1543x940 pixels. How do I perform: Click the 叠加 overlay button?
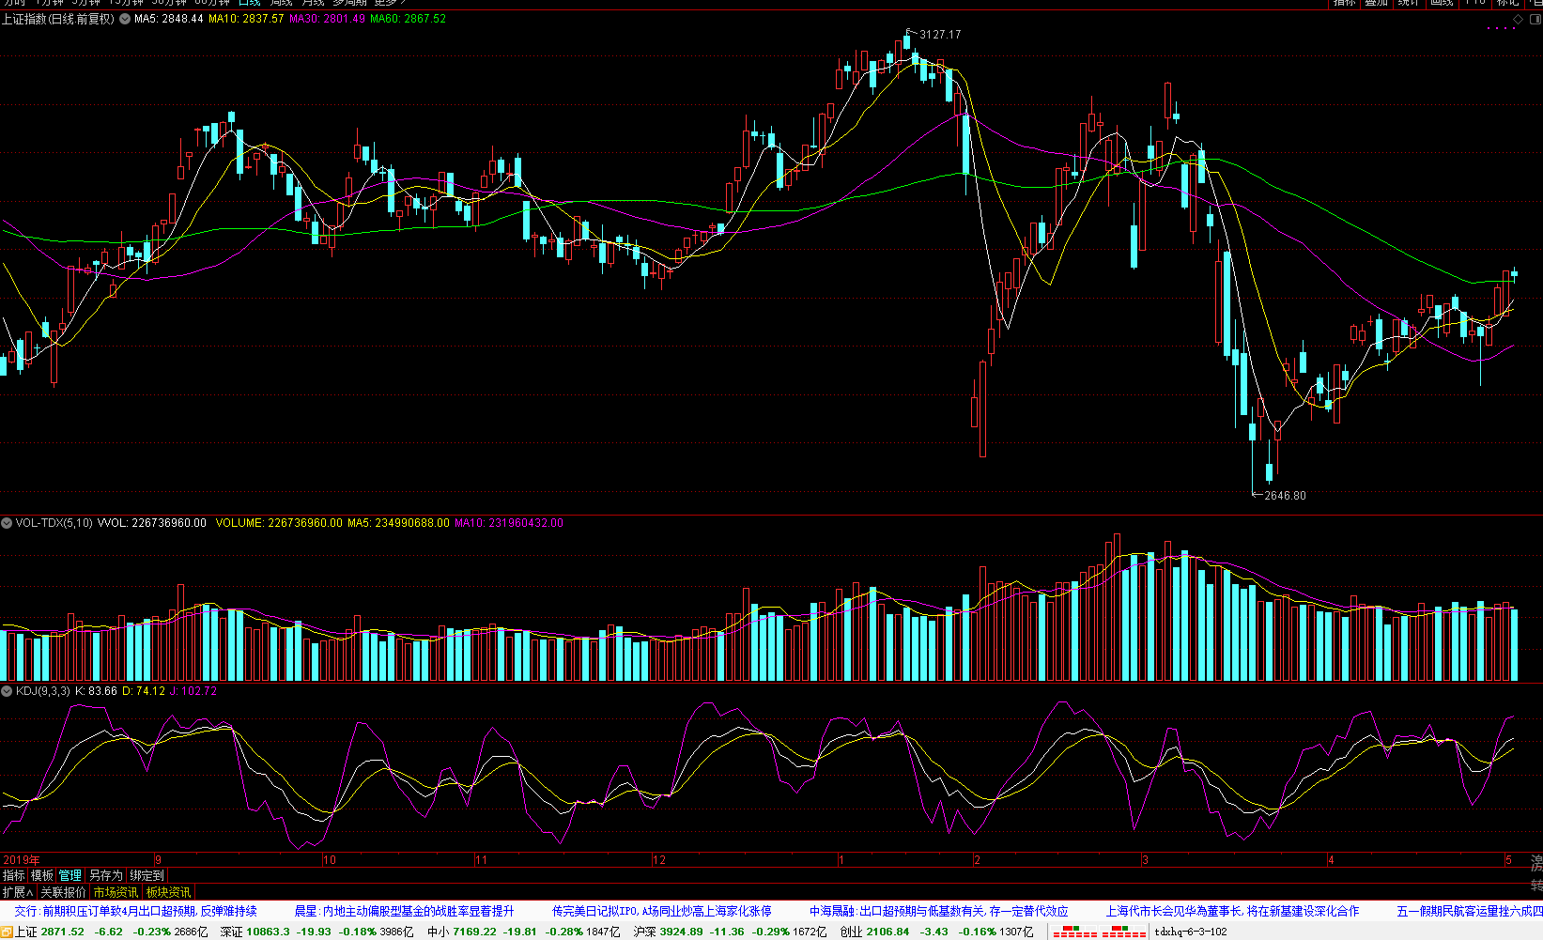[x=1377, y=3]
